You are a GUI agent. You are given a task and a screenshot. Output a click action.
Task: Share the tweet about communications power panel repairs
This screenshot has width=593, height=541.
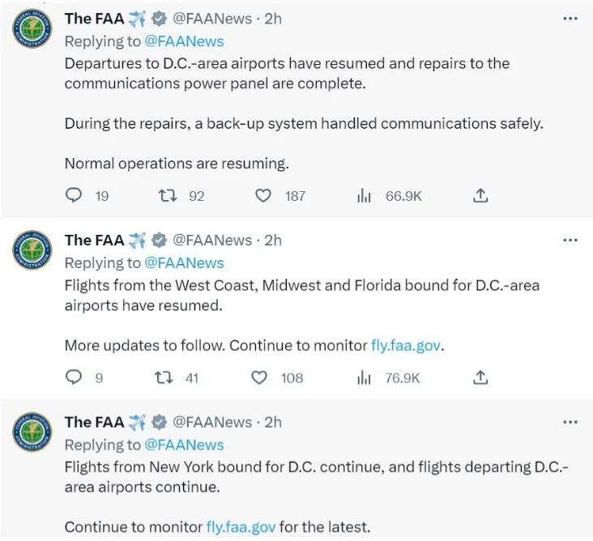480,195
